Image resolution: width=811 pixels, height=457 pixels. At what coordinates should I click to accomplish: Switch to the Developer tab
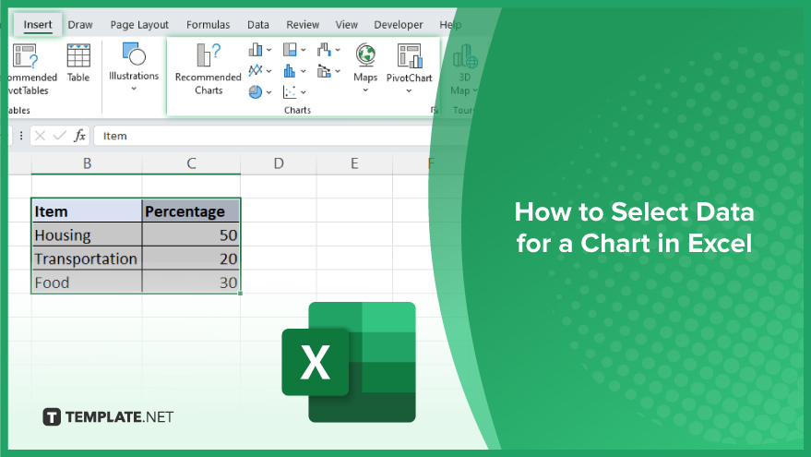click(399, 24)
